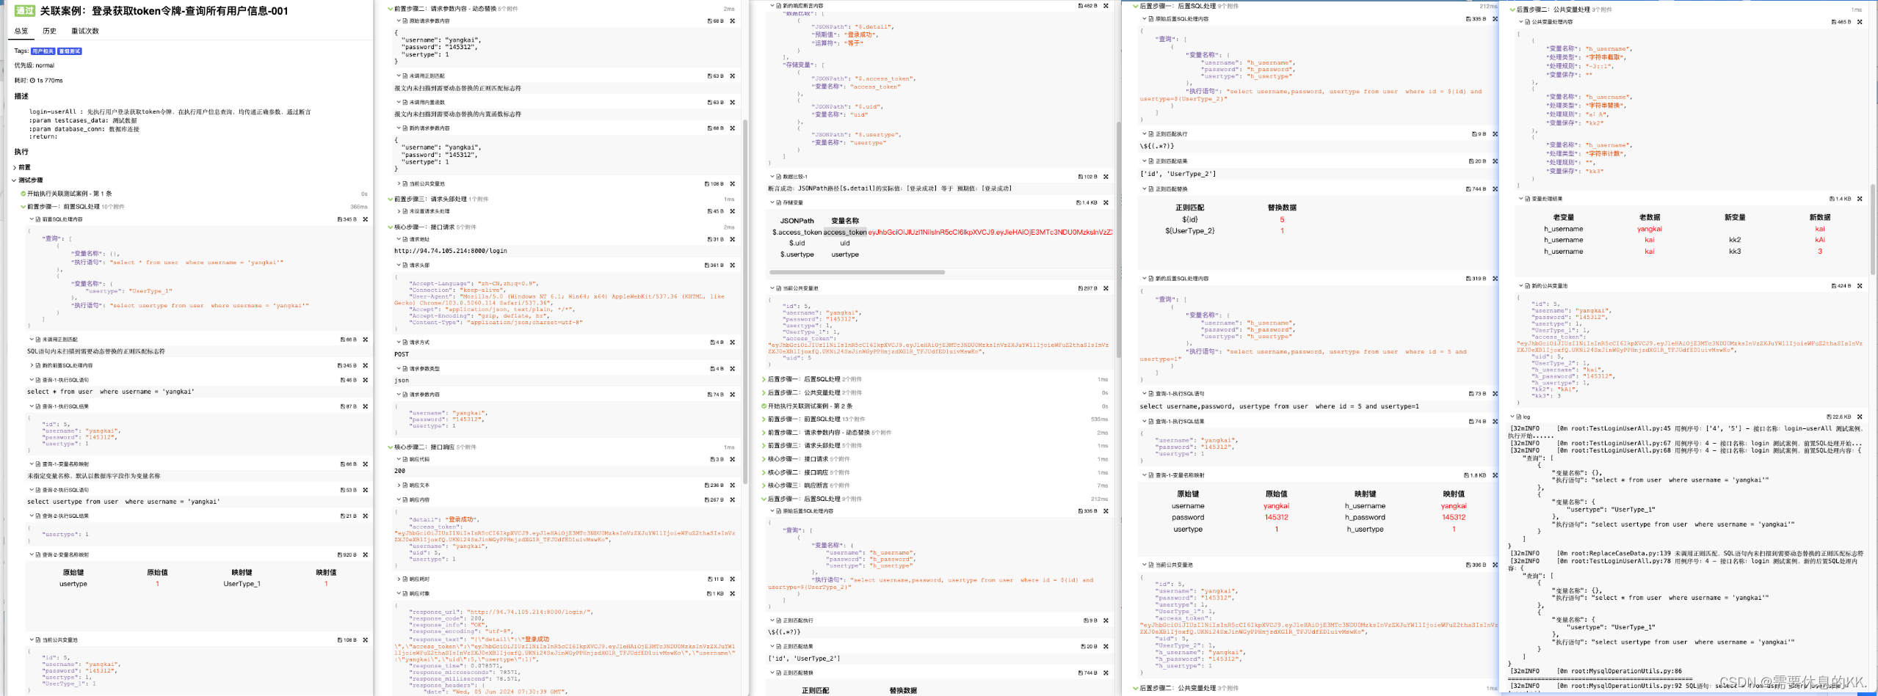Screen dimensions: 1878x696
Task: Open fullscreen view of 前置SQL处理内容 345 B attachment
Action: pyautogui.click(x=366, y=219)
